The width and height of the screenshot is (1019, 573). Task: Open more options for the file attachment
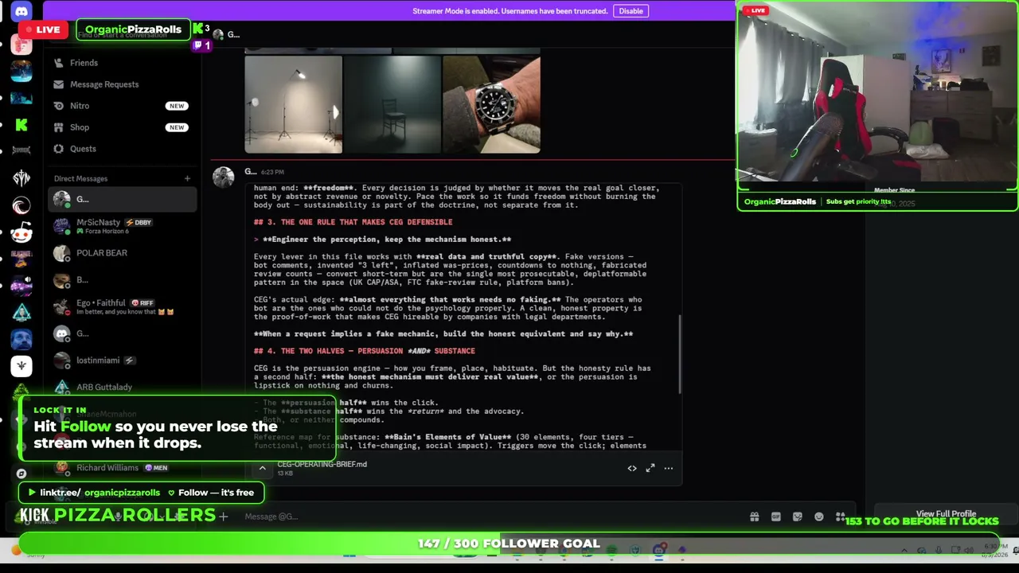(x=669, y=468)
